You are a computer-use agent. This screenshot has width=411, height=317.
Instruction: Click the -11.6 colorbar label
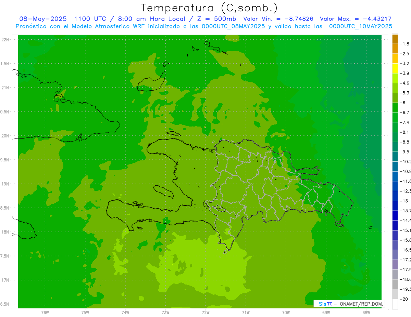pos(405,181)
